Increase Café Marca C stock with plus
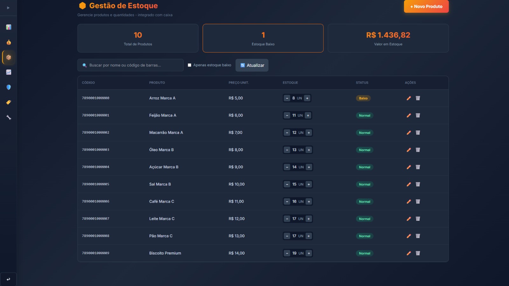 (x=309, y=201)
